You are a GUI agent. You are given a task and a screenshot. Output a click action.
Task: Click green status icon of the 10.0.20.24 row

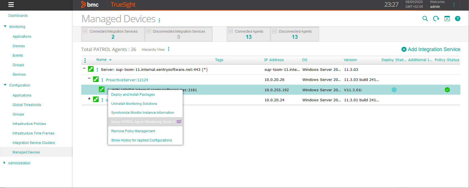(x=96, y=99)
